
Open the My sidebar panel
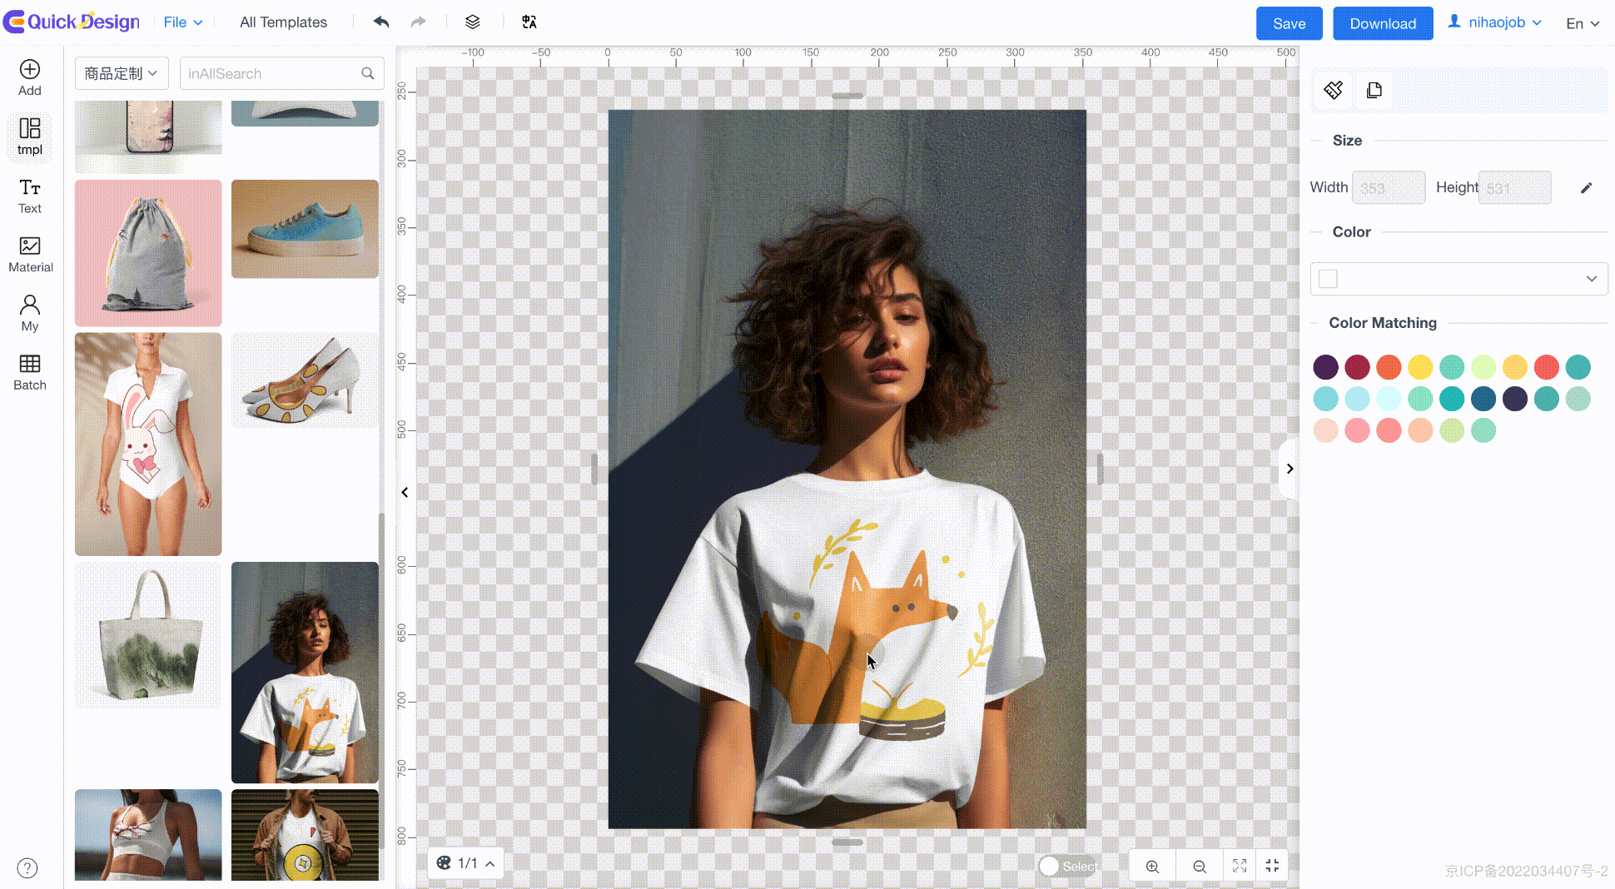pyautogui.click(x=30, y=314)
